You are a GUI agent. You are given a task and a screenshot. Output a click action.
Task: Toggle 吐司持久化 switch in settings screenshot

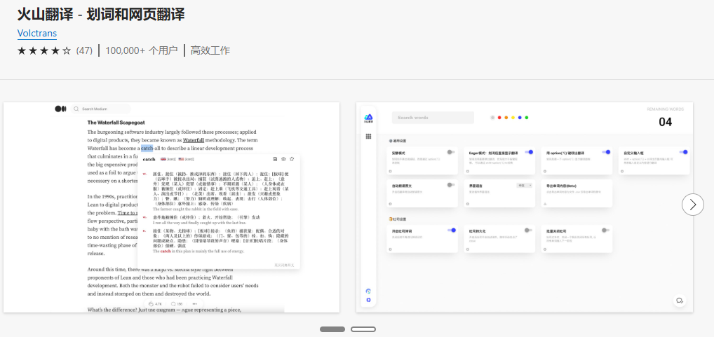click(x=528, y=231)
